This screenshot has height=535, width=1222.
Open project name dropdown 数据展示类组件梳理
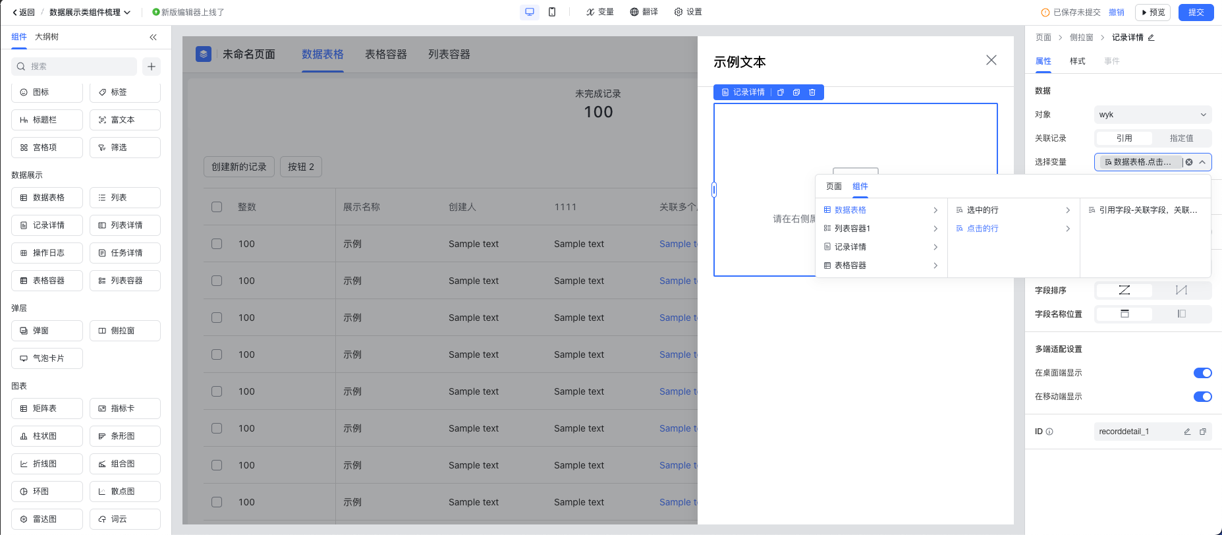click(x=90, y=13)
